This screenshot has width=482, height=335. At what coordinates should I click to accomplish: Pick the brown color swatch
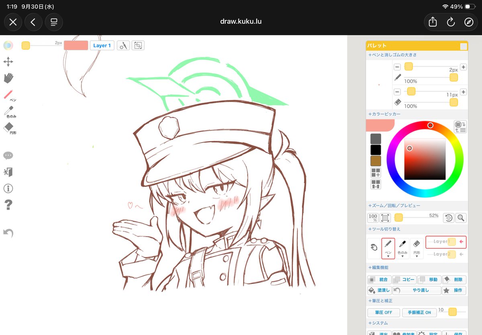coord(376,161)
